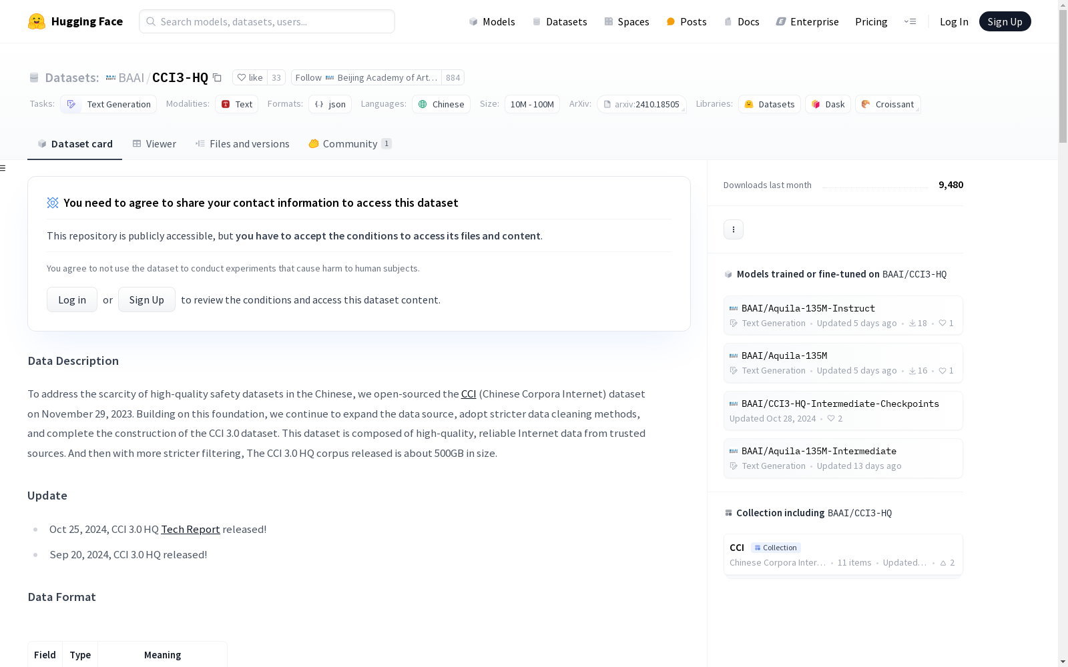Open the Enterprise page
This screenshot has height=667, width=1068.
[807, 21]
